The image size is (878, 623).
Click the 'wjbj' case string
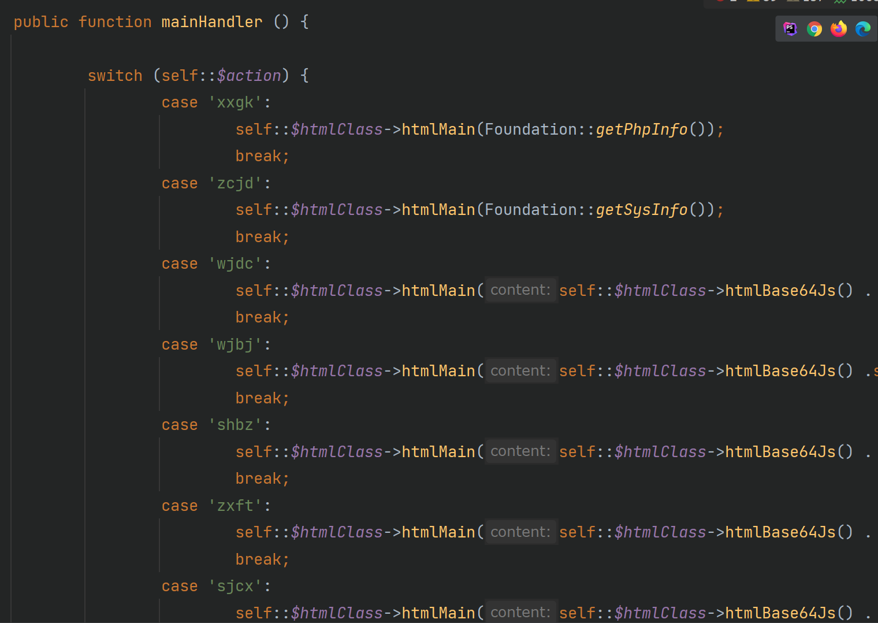pos(235,344)
